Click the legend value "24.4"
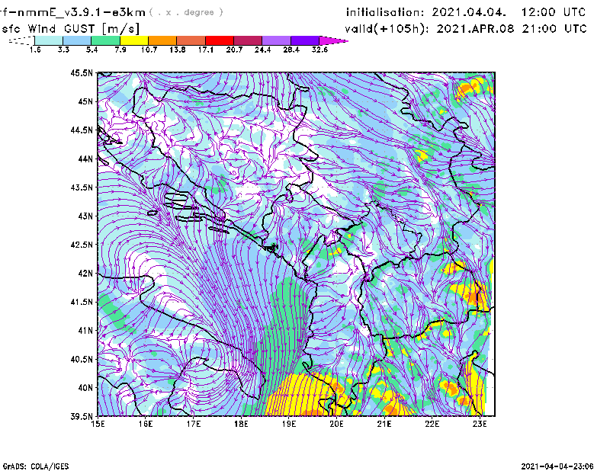 tap(262, 50)
